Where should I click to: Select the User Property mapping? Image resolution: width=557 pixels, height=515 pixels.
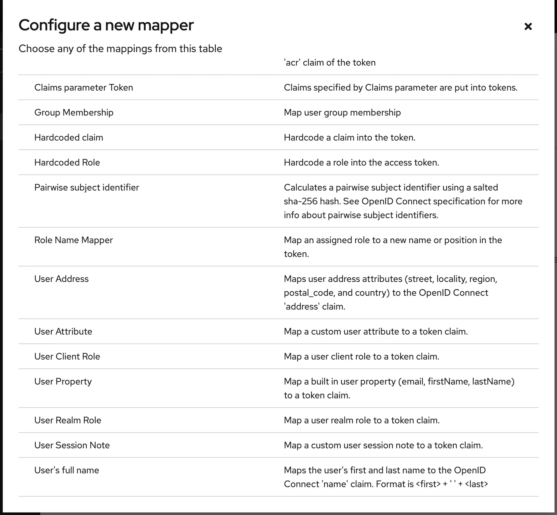pos(63,381)
